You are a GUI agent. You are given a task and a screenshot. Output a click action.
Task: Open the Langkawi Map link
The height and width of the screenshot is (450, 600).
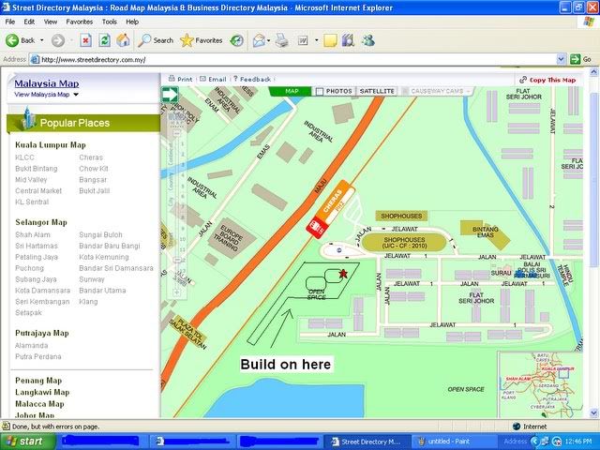coord(42,393)
